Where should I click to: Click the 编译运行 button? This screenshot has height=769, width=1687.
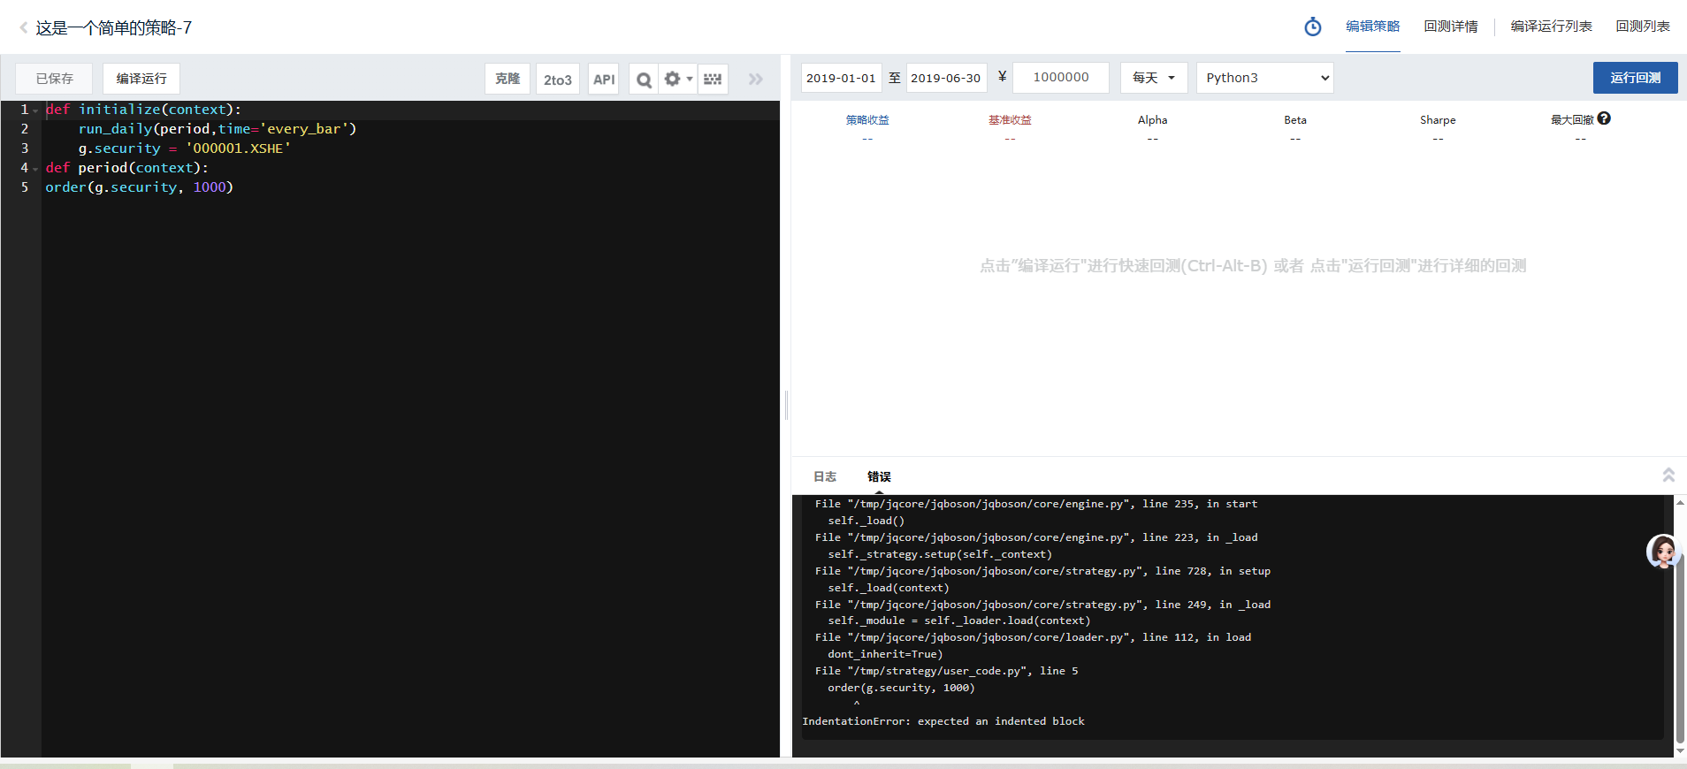click(141, 79)
